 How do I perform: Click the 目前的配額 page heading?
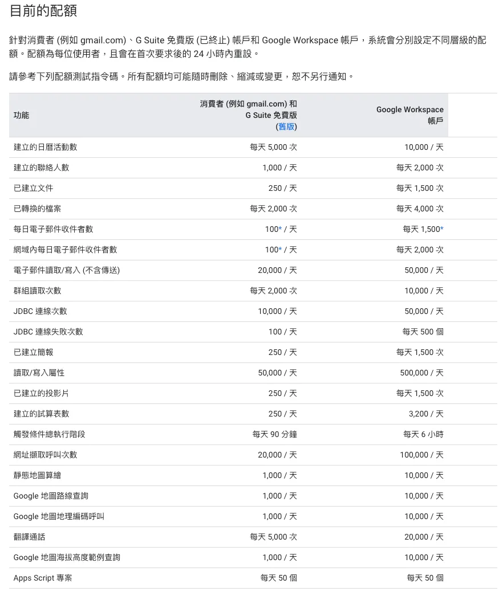pyautogui.click(x=43, y=11)
